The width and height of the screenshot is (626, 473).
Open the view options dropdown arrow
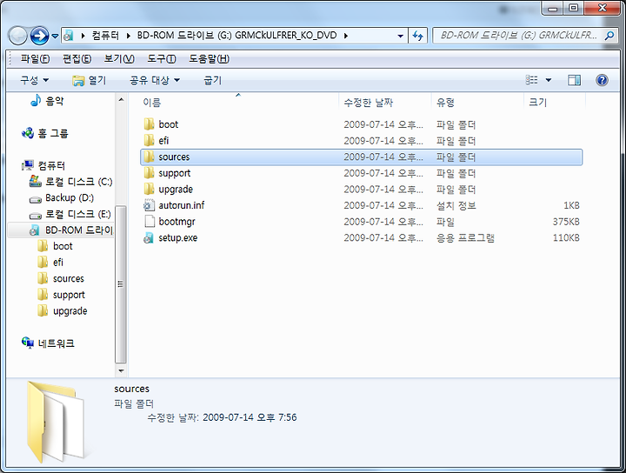tap(549, 80)
